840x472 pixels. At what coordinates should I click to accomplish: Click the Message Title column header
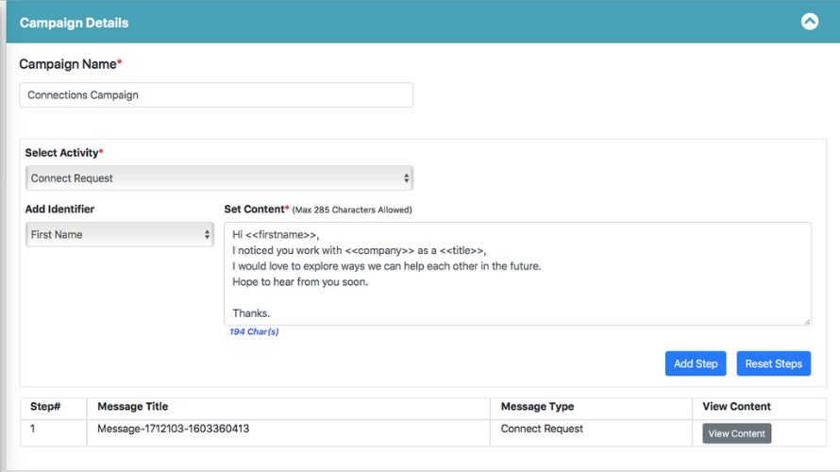coord(132,407)
